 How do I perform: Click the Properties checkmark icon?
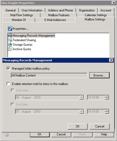[x=10, y=29]
